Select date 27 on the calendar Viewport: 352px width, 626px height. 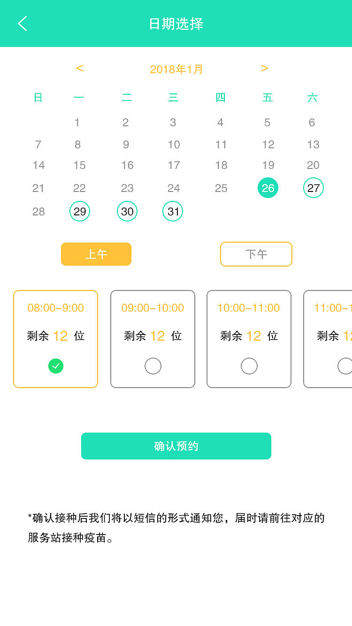(313, 188)
